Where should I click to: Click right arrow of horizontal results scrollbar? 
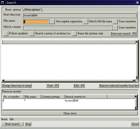[x=134, y=80]
